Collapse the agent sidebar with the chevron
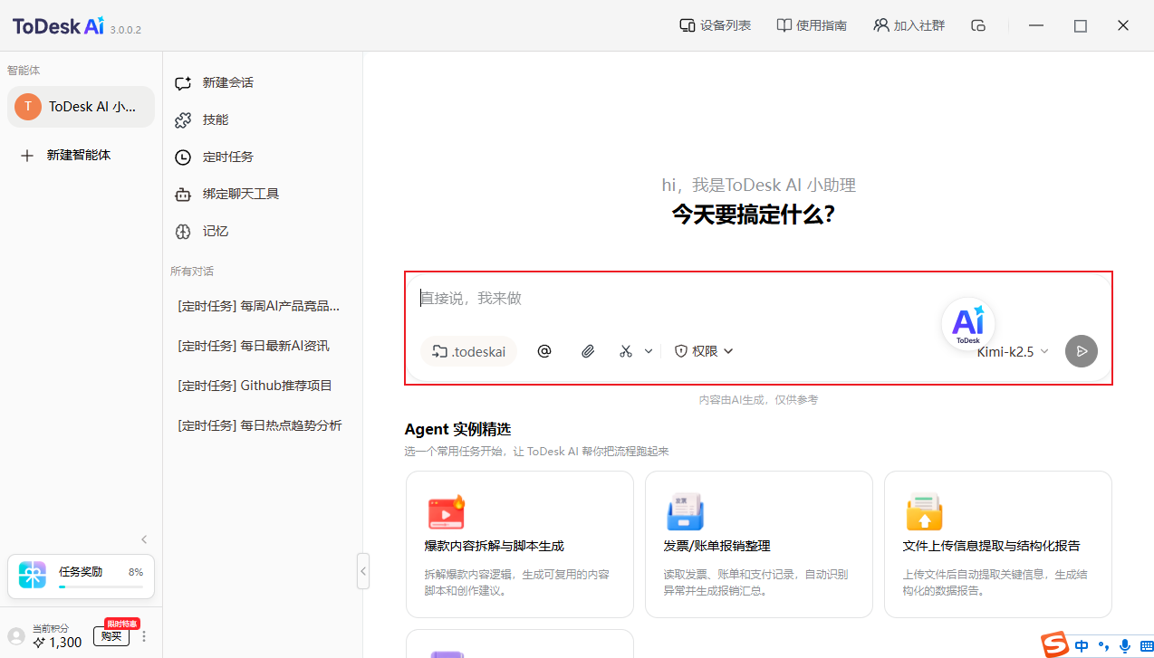The image size is (1154, 658). coord(144,539)
